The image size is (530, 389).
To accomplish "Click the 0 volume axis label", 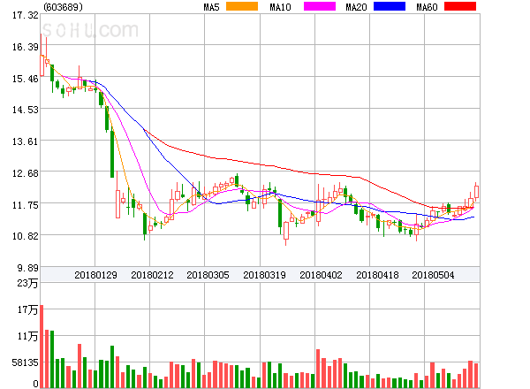I will (36, 384).
